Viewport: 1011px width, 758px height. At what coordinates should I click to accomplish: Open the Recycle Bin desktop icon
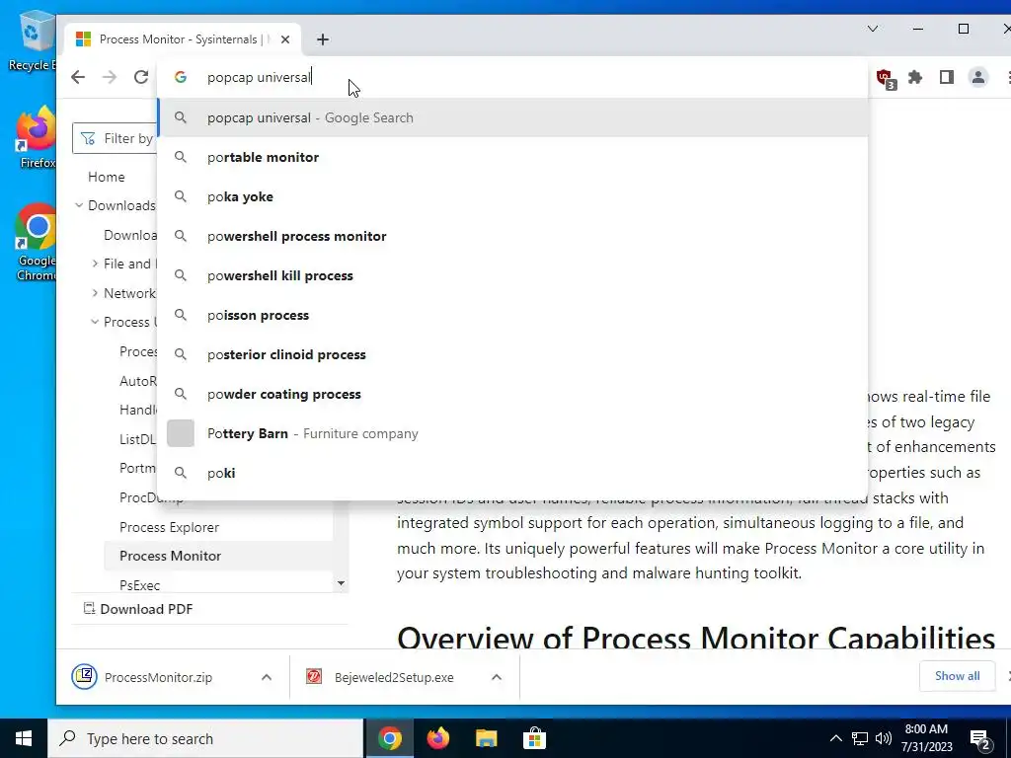point(33,41)
